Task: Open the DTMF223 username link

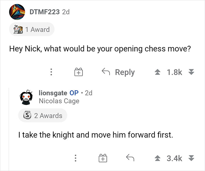Action: 45,12
